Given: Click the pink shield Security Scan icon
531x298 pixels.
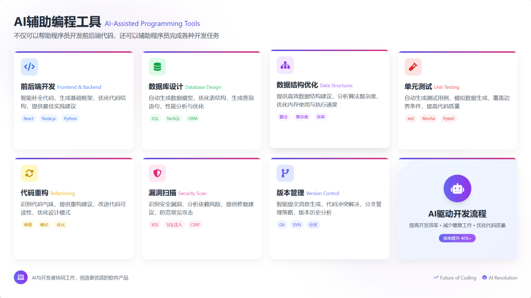Looking at the screenshot, I should click(157, 173).
